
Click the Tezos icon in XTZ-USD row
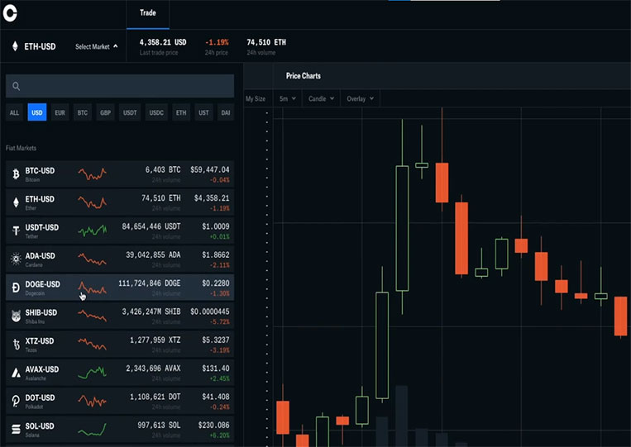pyautogui.click(x=16, y=345)
